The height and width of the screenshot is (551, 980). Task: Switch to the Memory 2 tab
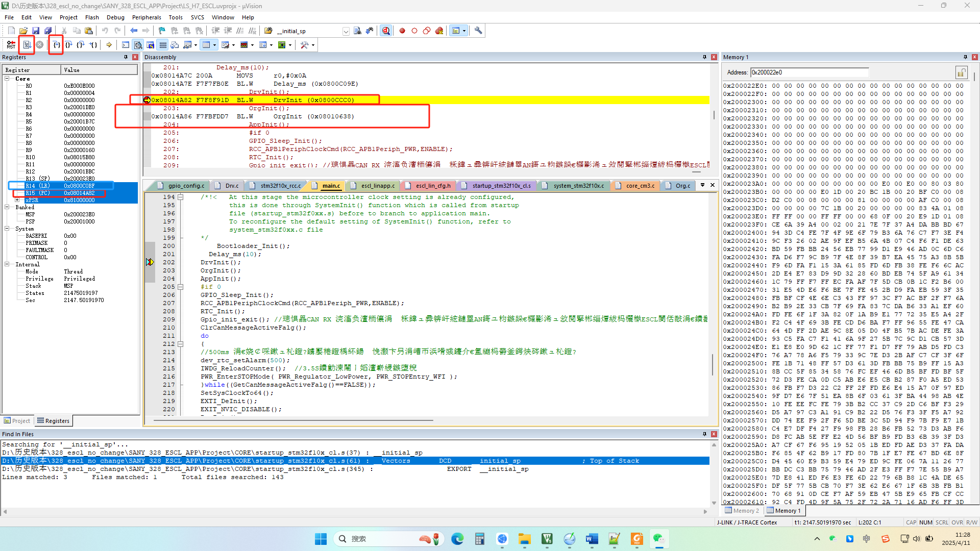coord(742,511)
